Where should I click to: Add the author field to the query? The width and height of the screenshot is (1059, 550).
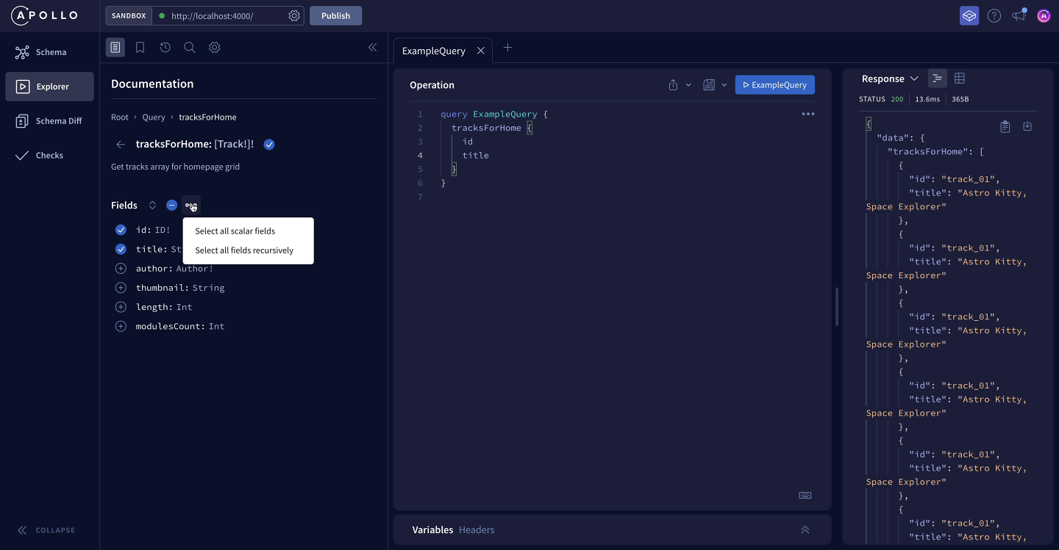(121, 269)
